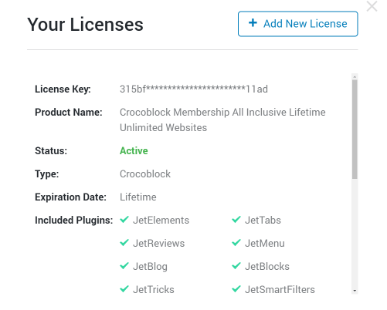
Task: Click the scrollbar down arrow
Action: (x=355, y=291)
